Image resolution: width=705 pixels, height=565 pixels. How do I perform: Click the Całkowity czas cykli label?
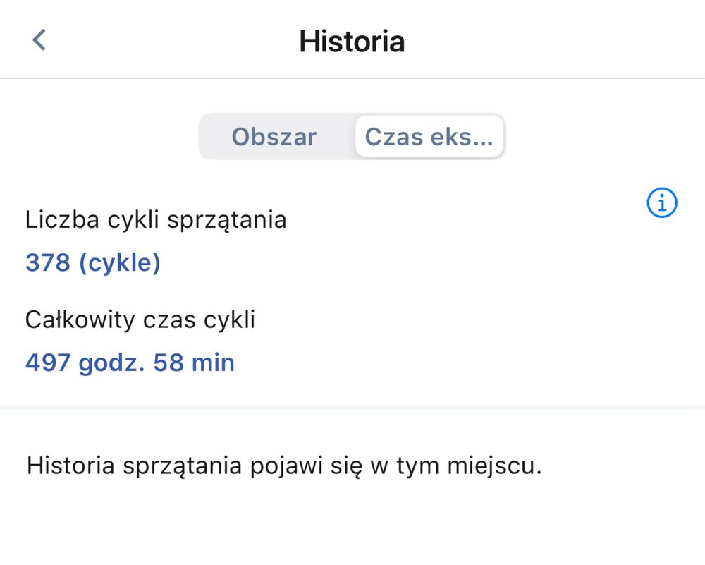(x=140, y=320)
